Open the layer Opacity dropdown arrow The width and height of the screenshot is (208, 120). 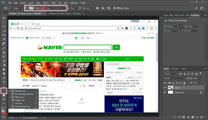tap(200, 78)
